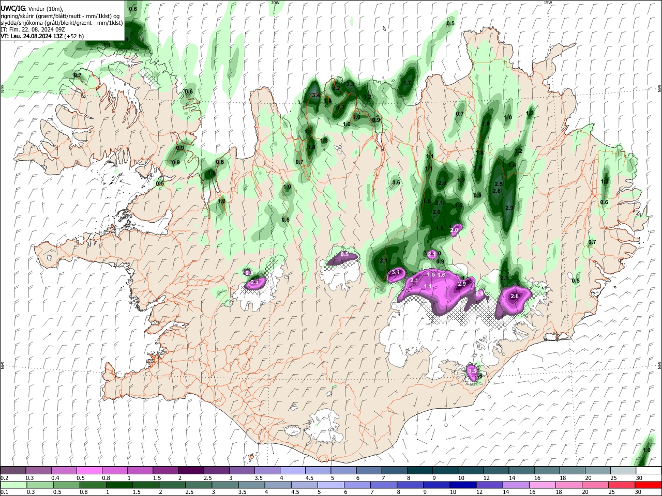This screenshot has width=662, height=496.
Task: Click the '20W' longitude label on the map
Action: coord(275,3)
